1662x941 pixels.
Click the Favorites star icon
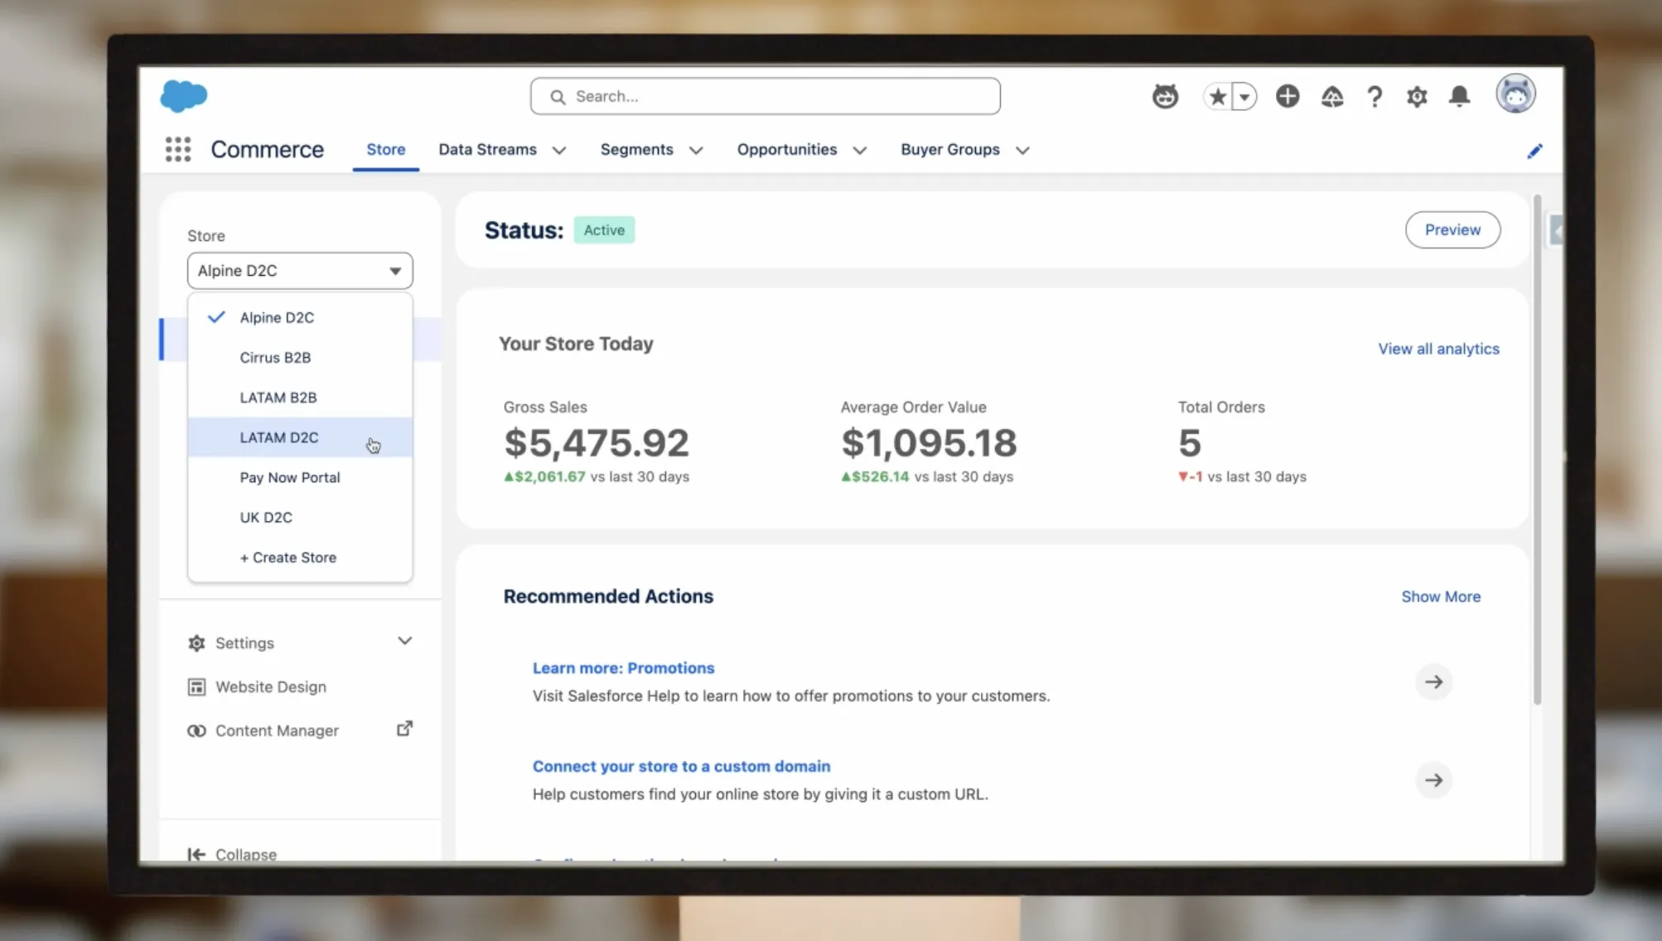(x=1217, y=97)
